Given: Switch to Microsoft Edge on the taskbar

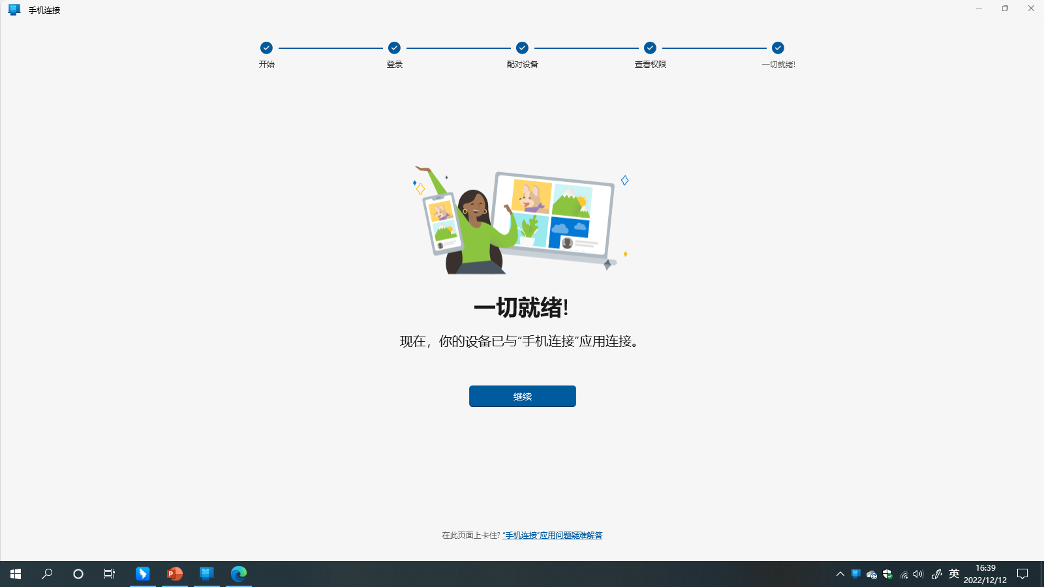Looking at the screenshot, I should pyautogui.click(x=238, y=574).
